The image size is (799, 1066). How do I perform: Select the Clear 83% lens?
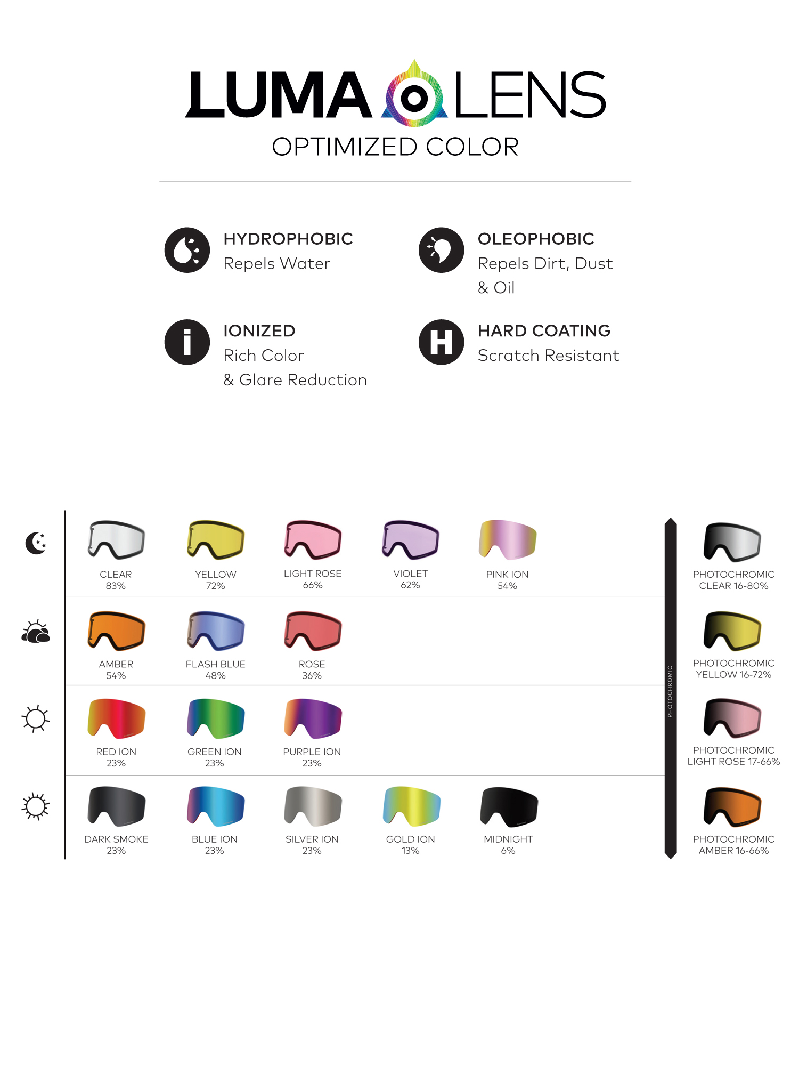coord(116,539)
